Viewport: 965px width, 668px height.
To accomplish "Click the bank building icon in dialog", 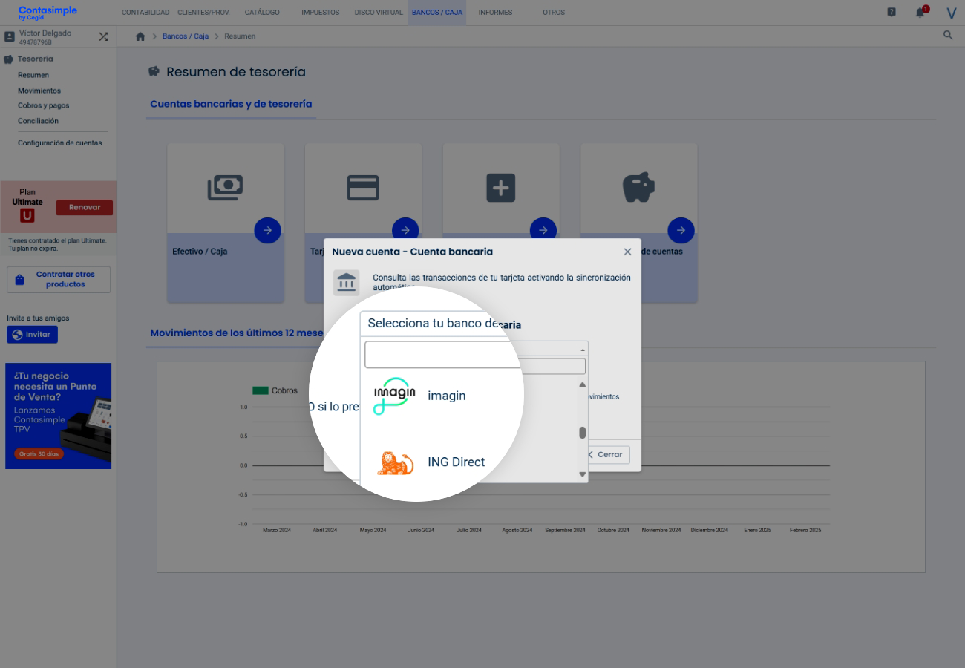I will [347, 283].
